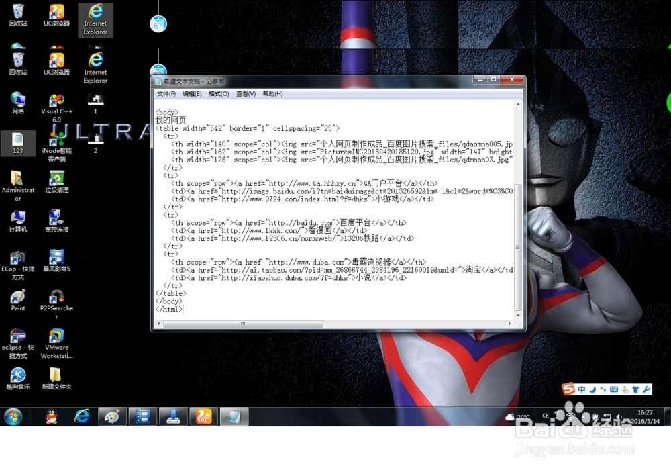Image resolution: width=671 pixels, height=472 pixels.
Task: Click Notepad vertical scrollbar up arrow
Action: 518,105
